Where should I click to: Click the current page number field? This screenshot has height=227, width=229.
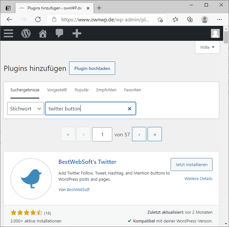click(x=102, y=134)
